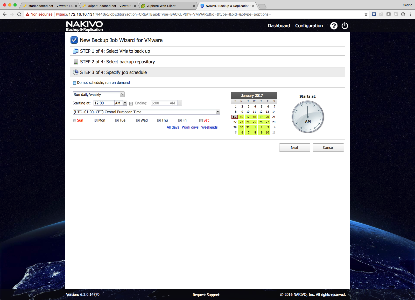Image resolution: width=415 pixels, height=300 pixels.
Task: Click the Starts at analog clock
Action: 308,117
